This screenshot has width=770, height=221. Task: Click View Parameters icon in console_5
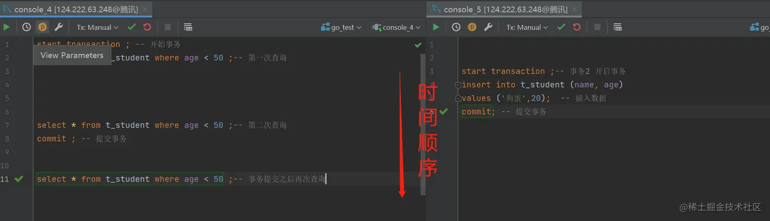click(472, 27)
